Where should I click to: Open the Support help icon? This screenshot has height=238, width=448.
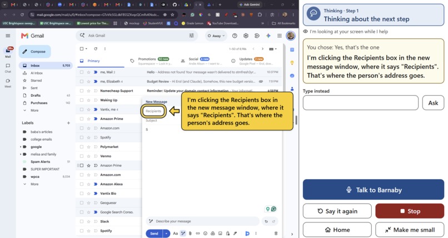[235, 36]
